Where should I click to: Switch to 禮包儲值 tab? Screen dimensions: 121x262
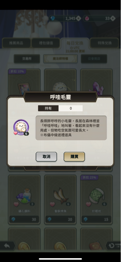click(46, 43)
